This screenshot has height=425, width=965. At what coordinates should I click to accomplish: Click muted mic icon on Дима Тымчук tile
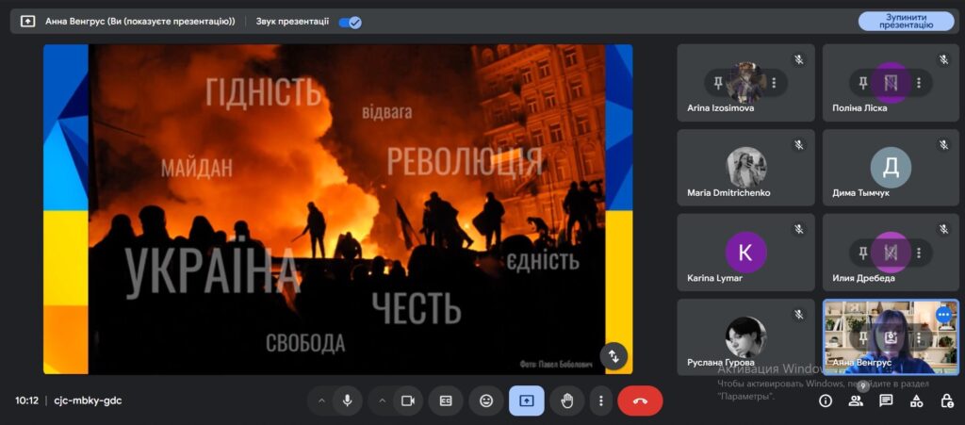click(x=944, y=145)
